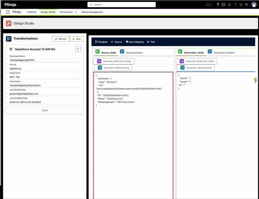Viewport: 259px width, 199px height.
Task: Open the Setup gear icon
Action: [x=241, y=4]
